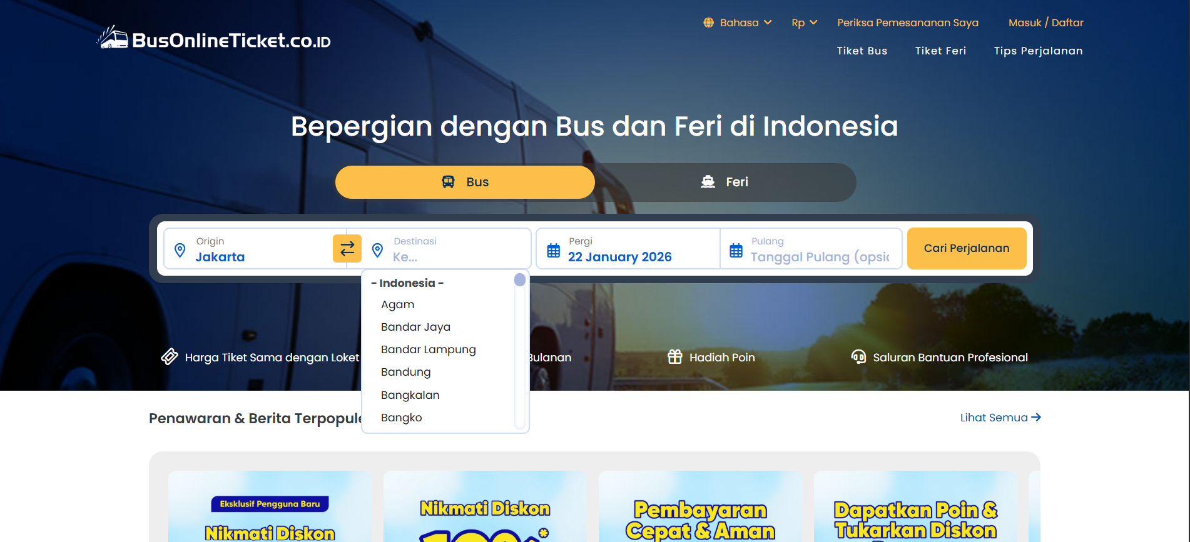The height and width of the screenshot is (542, 1190).
Task: Open the Bahasa language dropdown
Action: [x=738, y=23]
